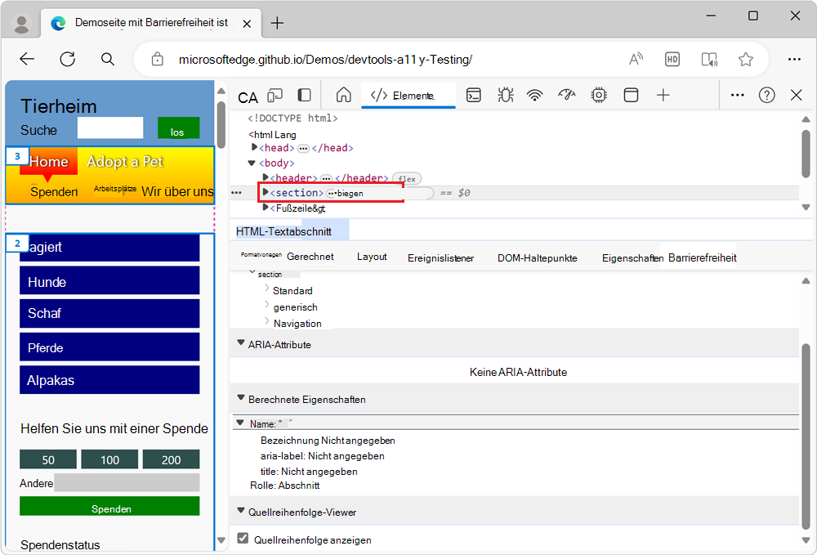817x555 pixels.
Task: Open the Application panel icon
Action: point(631,95)
